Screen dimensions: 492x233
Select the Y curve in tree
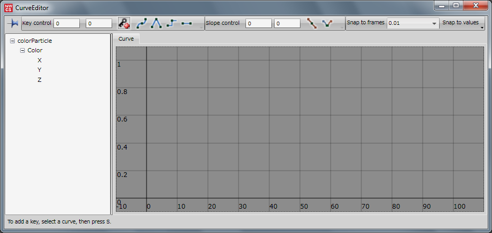[x=40, y=70]
